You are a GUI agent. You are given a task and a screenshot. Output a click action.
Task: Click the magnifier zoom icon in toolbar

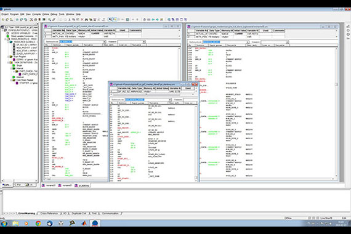point(50,20)
